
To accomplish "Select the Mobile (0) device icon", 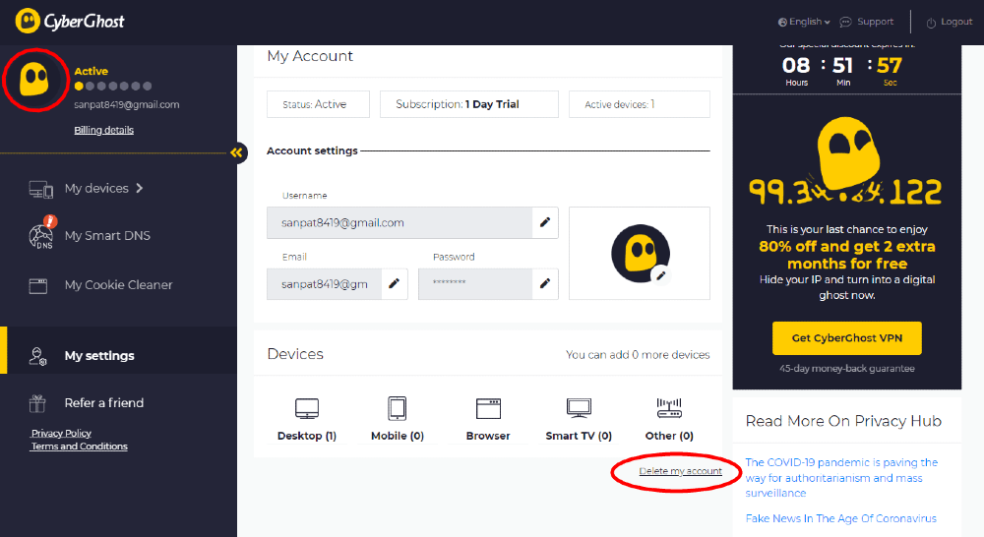I will click(398, 408).
